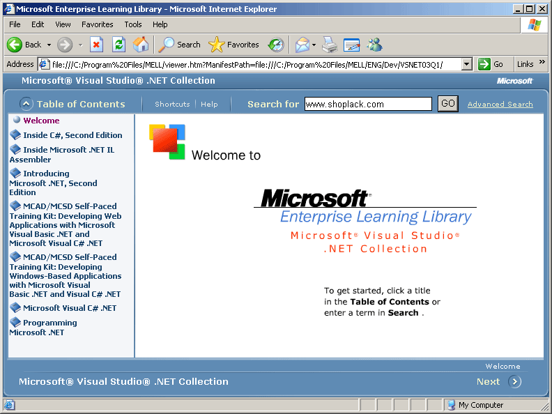Click book icon beside Microsoft Visual C# .NET
Viewport: 552px width, 414px height.
[15, 307]
